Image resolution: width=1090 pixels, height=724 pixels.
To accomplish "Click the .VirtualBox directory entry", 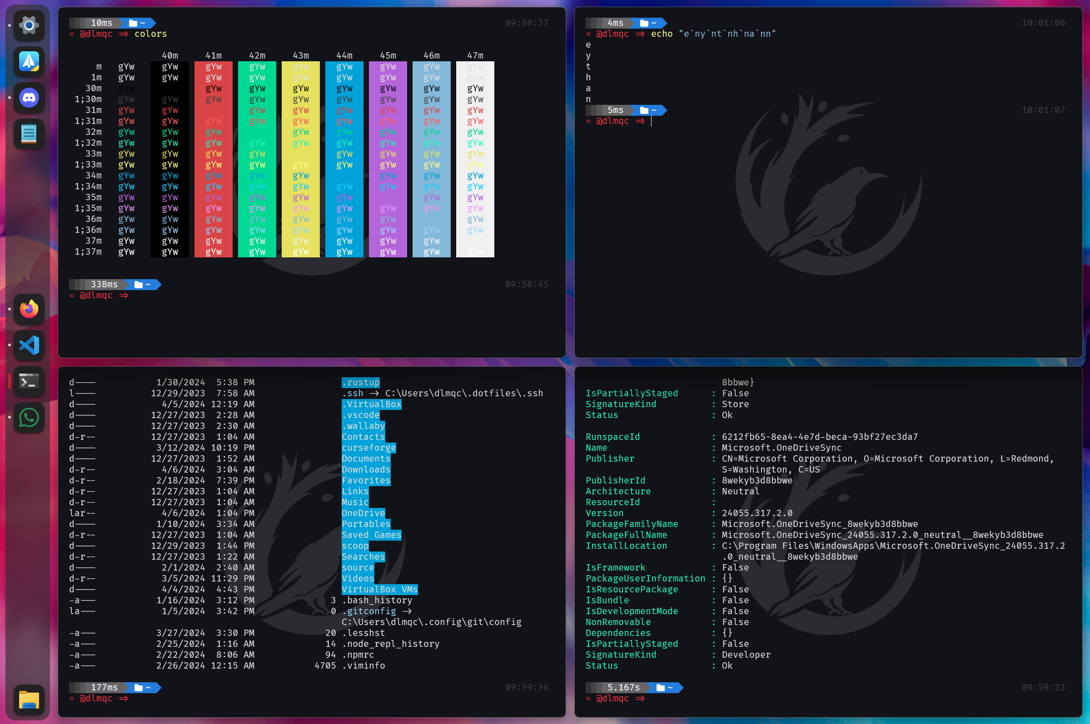I will pos(371,404).
